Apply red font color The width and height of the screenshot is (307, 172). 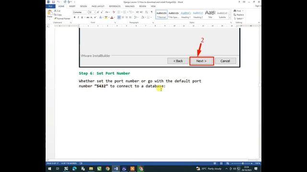pyautogui.click(x=112, y=17)
